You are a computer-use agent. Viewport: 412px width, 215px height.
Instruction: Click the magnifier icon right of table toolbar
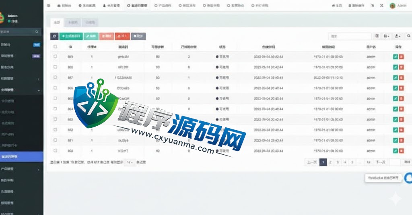(409, 36)
